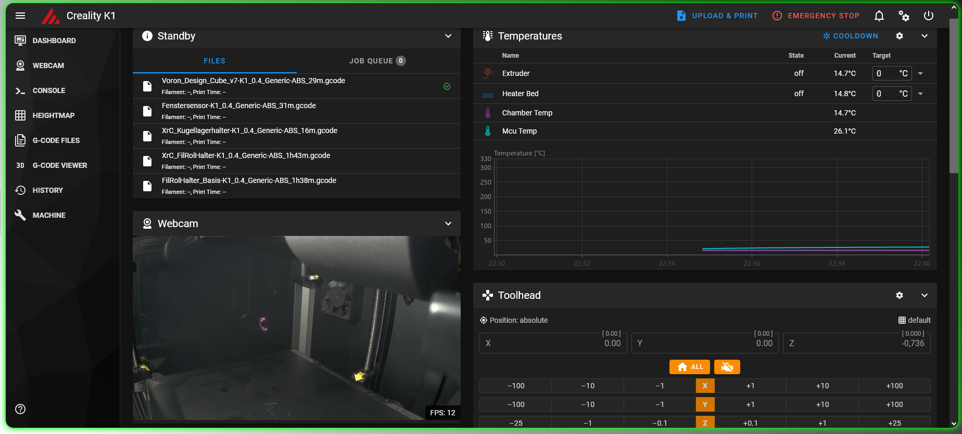Click file icon of Fenstersensor gcode

click(x=147, y=111)
